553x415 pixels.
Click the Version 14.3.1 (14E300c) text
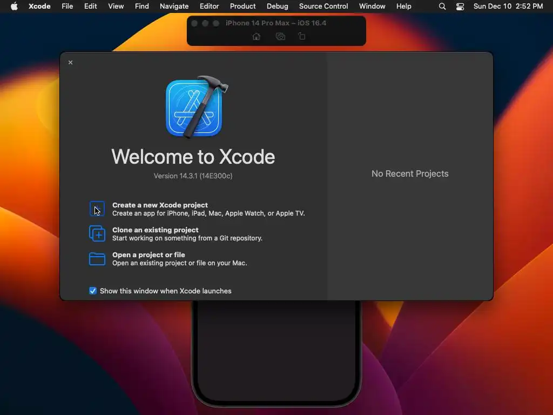point(193,176)
